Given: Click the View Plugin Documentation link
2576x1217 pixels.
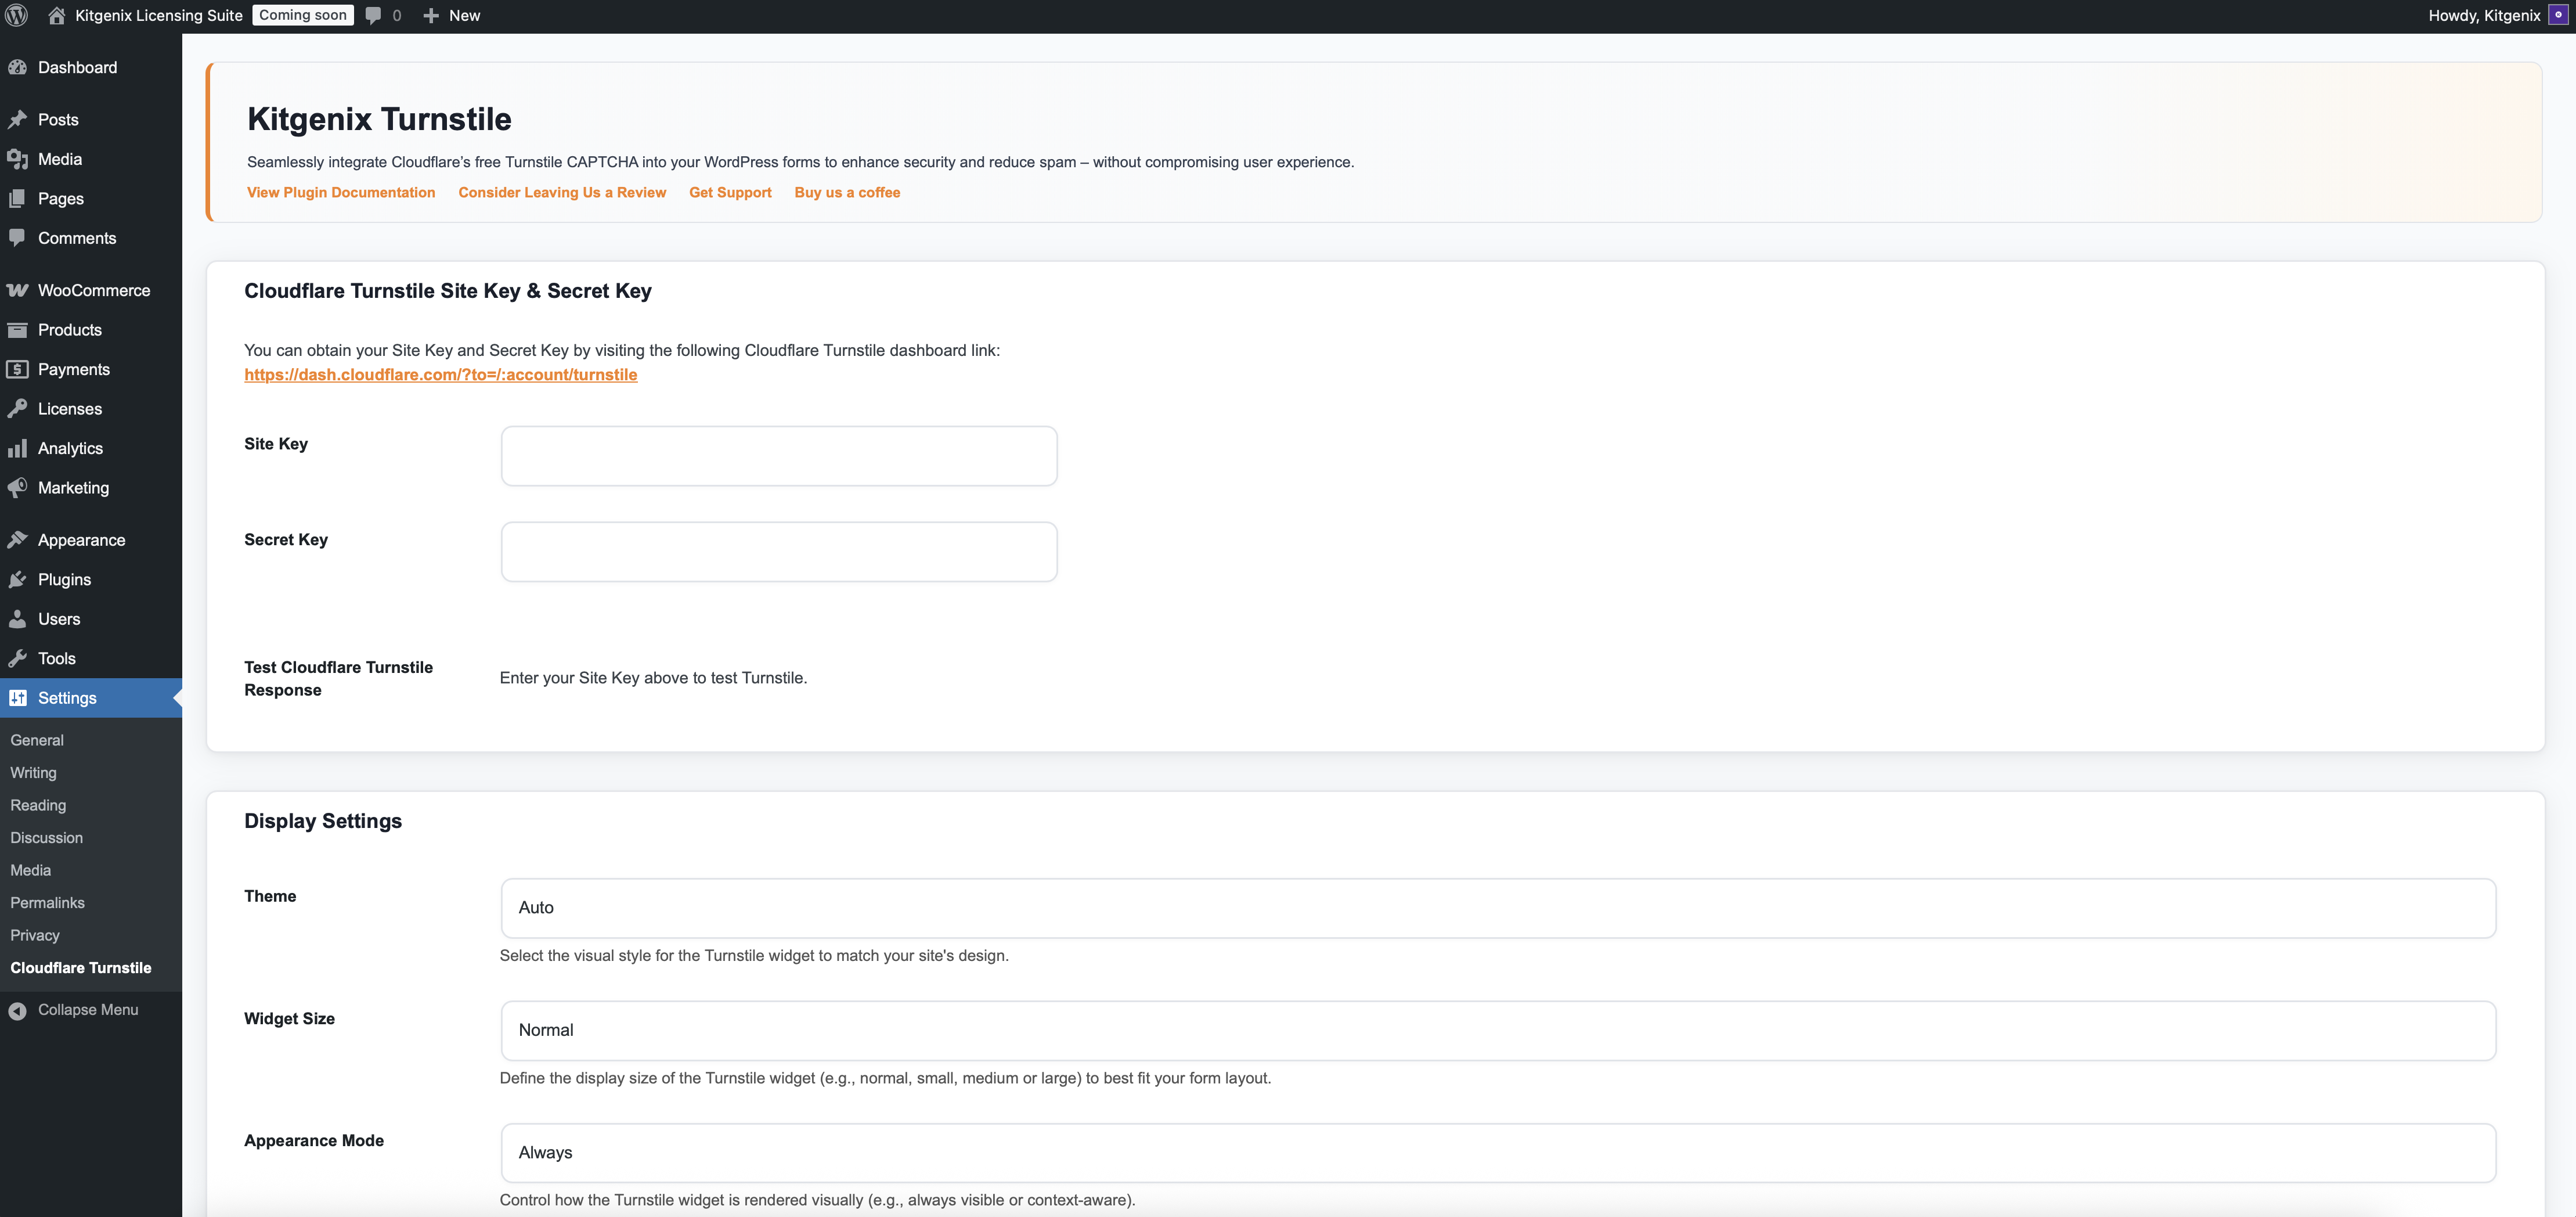Looking at the screenshot, I should (341, 192).
